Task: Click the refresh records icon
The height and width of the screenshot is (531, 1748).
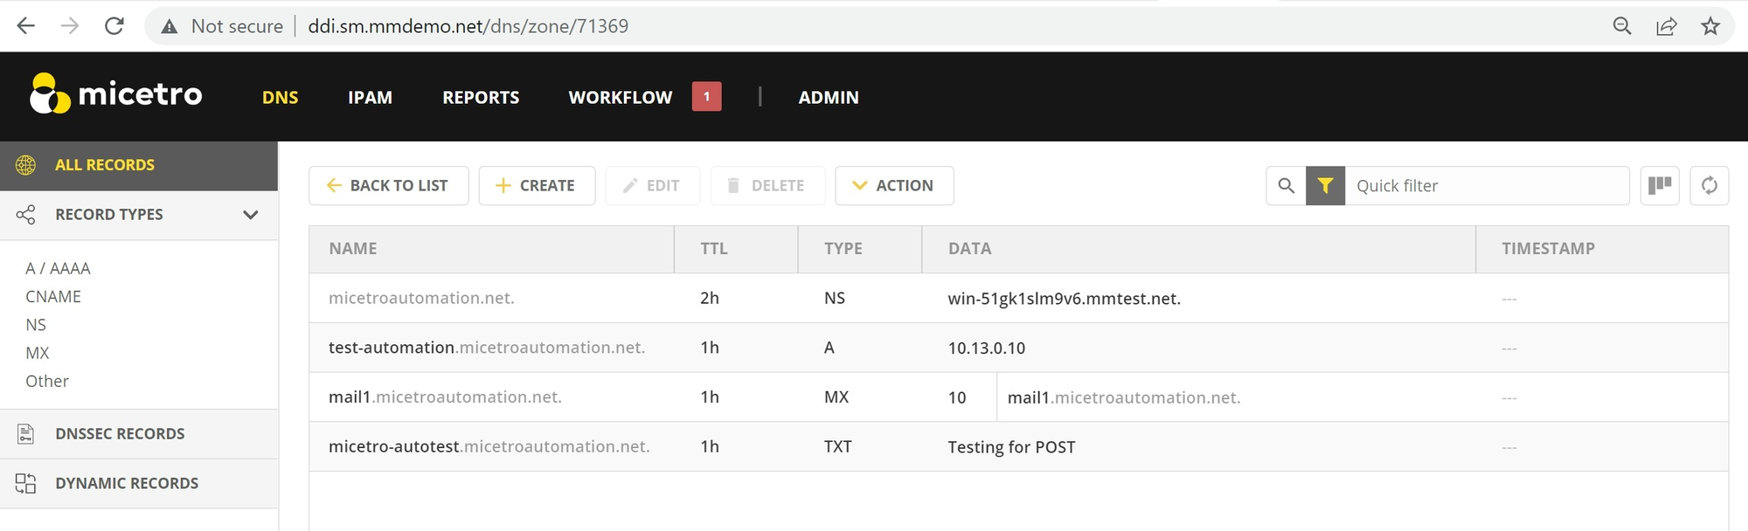Action: pos(1710,186)
